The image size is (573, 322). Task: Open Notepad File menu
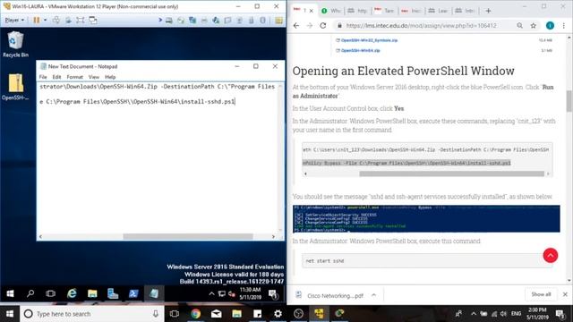[x=43, y=77]
